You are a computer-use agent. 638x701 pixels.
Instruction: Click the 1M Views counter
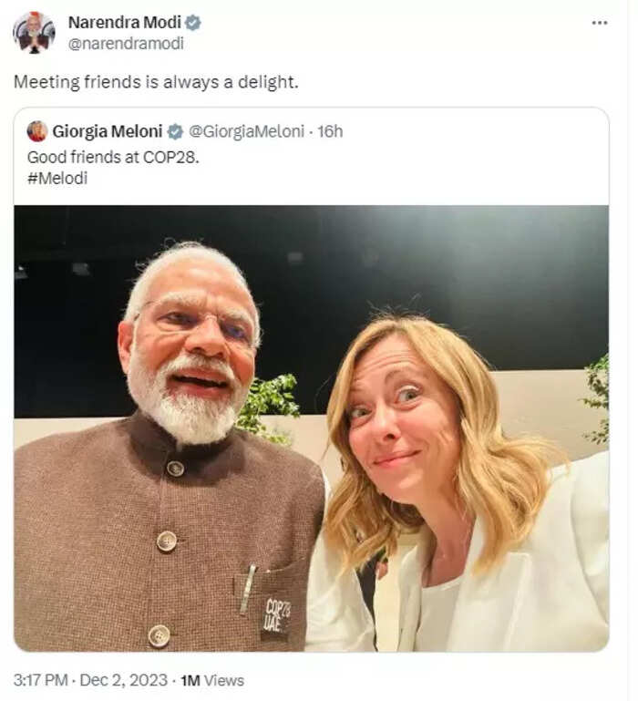pyautogui.click(x=212, y=680)
